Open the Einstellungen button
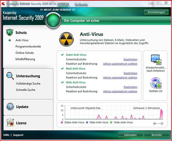Viewport: 172px width, 141px height. pos(156,12)
